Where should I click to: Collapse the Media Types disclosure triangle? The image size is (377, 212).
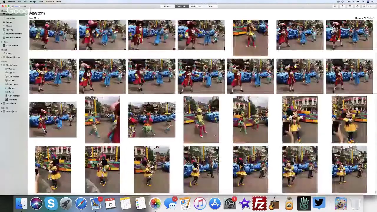[2, 65]
